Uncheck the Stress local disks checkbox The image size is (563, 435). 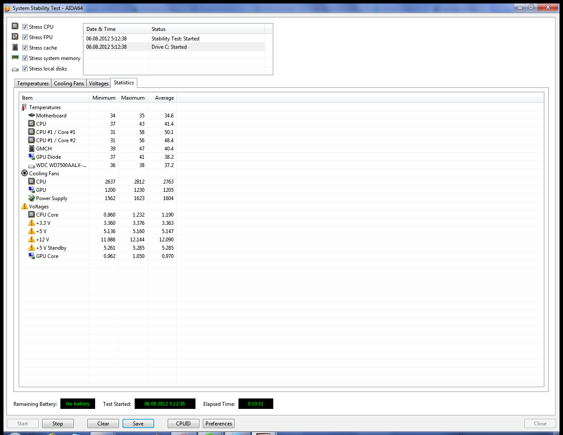click(25, 68)
